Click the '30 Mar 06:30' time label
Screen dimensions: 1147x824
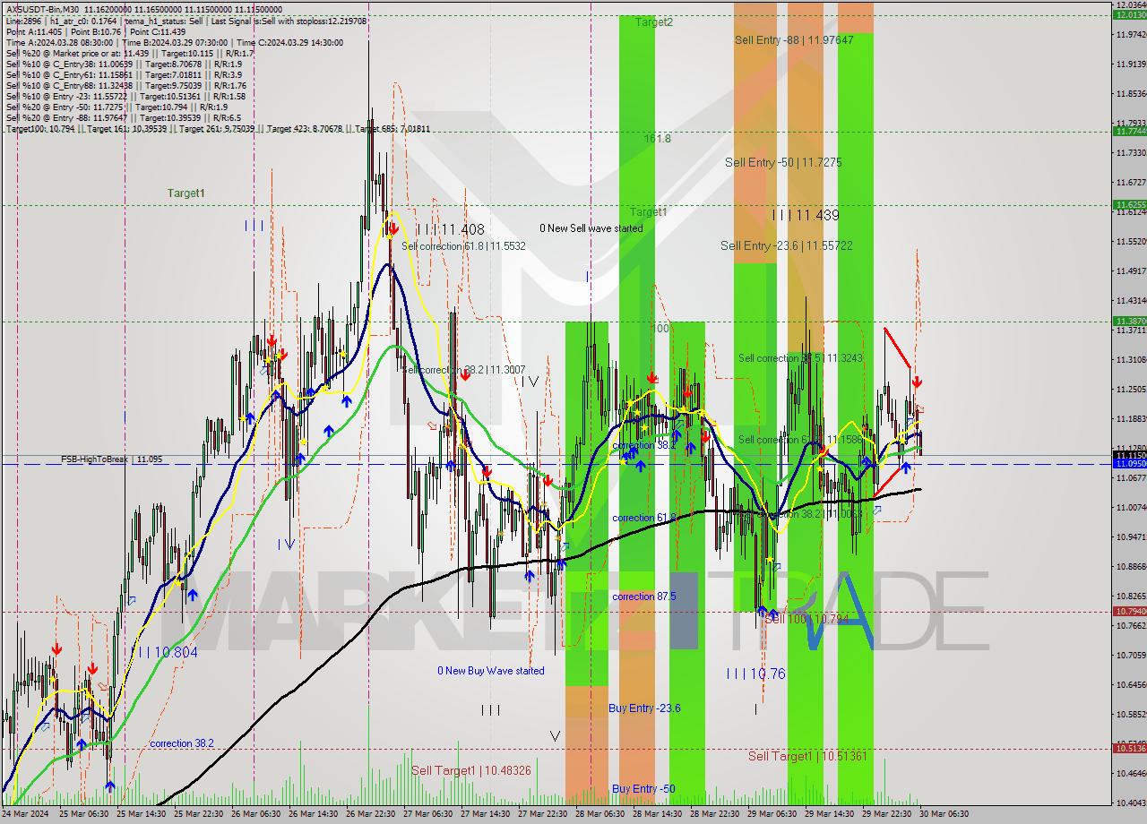tap(944, 814)
